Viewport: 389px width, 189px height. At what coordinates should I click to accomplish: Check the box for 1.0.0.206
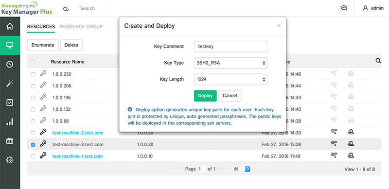pos(33,86)
